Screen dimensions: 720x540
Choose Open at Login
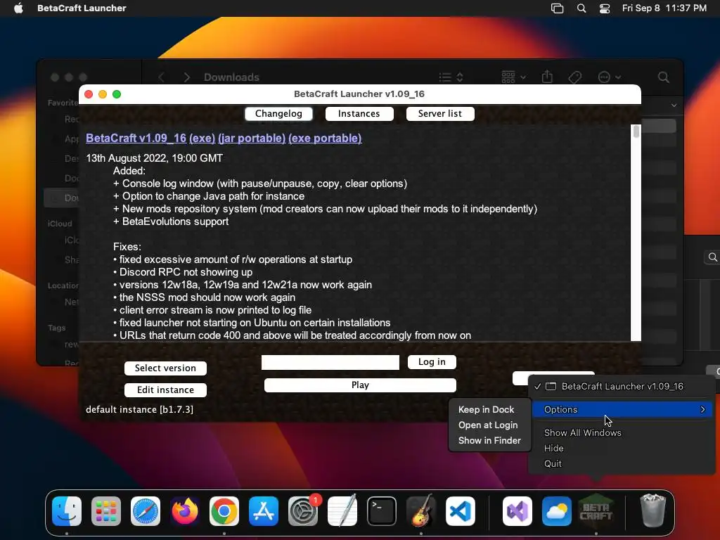pos(488,425)
